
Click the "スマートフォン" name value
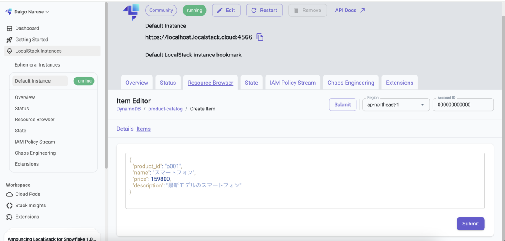point(173,173)
